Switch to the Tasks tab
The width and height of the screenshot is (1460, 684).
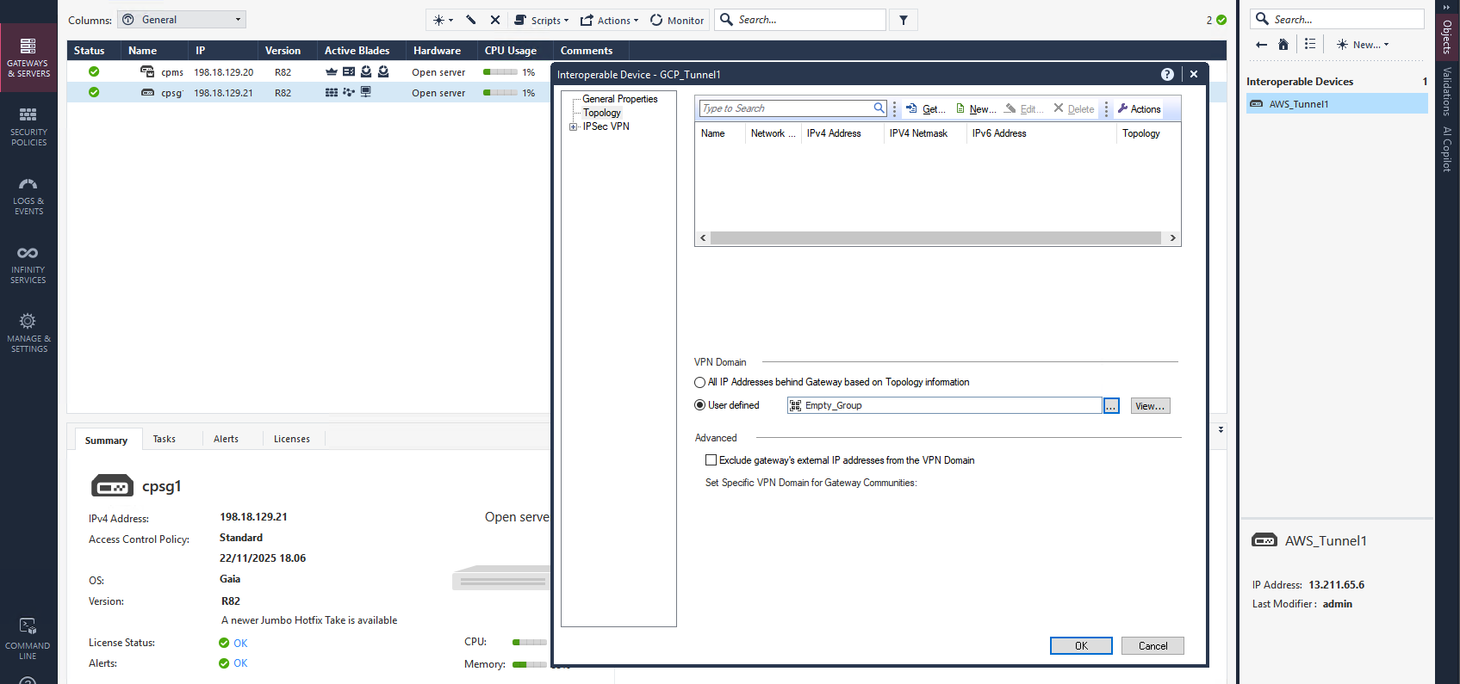[x=164, y=439]
